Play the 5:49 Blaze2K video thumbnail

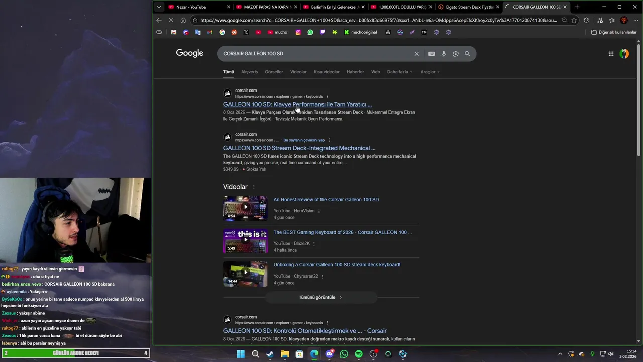245,241
